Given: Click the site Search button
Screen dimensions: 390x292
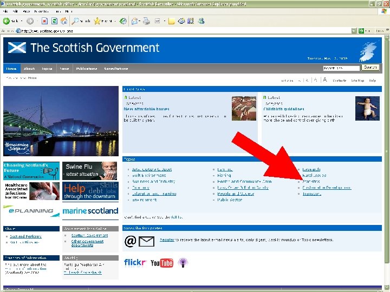Looking at the screenshot, I should pyautogui.click(x=370, y=67).
